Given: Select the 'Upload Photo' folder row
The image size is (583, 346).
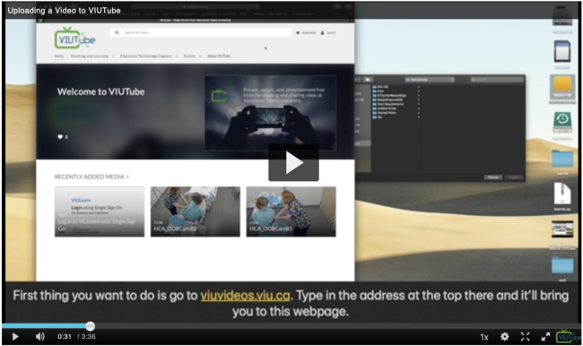Looking at the screenshot, I should pos(396,113).
